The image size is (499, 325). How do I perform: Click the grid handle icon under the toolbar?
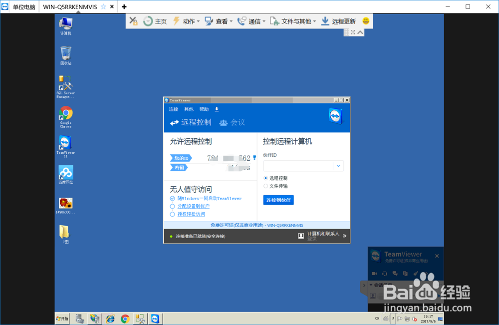tap(347, 32)
